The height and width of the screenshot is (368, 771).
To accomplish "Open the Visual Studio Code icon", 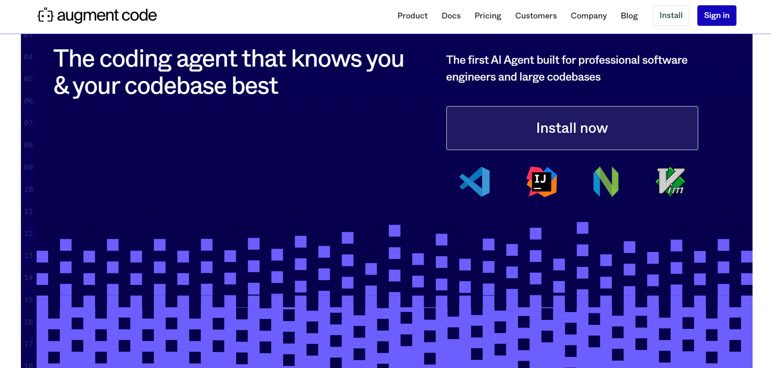I will coord(474,182).
